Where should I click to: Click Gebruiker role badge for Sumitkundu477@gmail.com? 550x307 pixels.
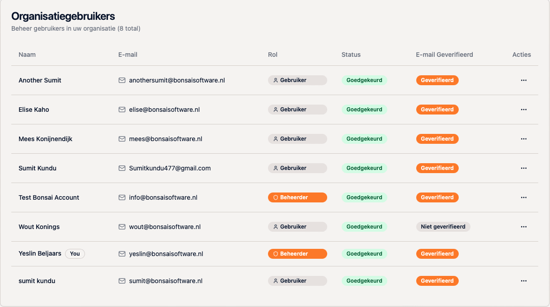[297, 168]
